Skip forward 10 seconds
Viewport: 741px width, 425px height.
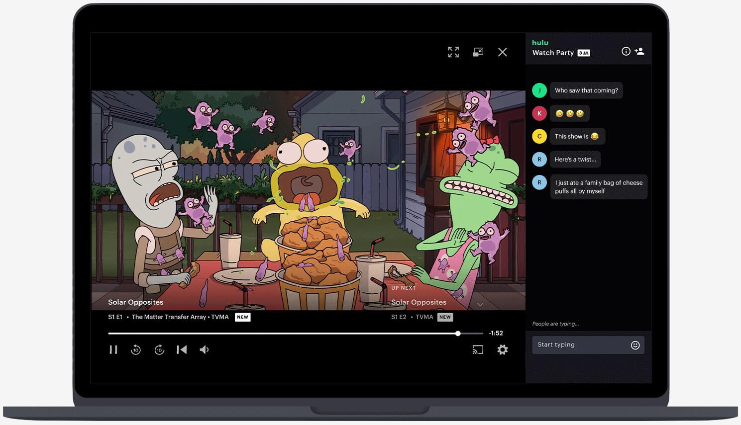(x=159, y=350)
